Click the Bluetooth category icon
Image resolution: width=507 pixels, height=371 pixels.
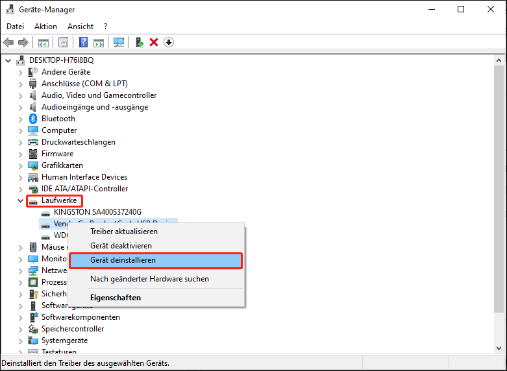pyautogui.click(x=33, y=119)
